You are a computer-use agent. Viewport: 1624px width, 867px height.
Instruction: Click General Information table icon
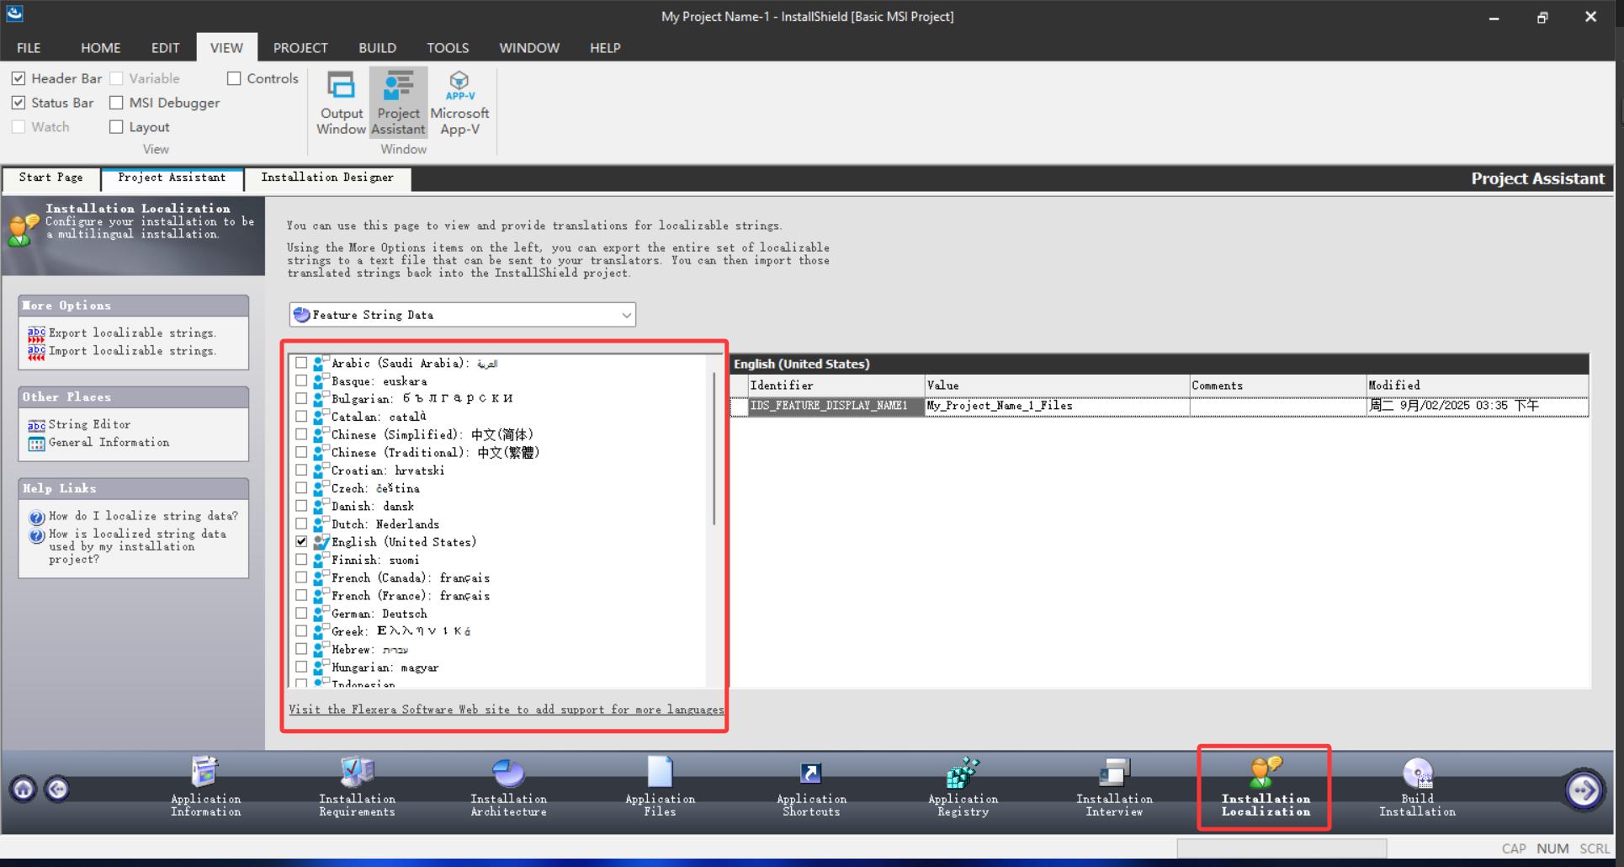point(36,444)
